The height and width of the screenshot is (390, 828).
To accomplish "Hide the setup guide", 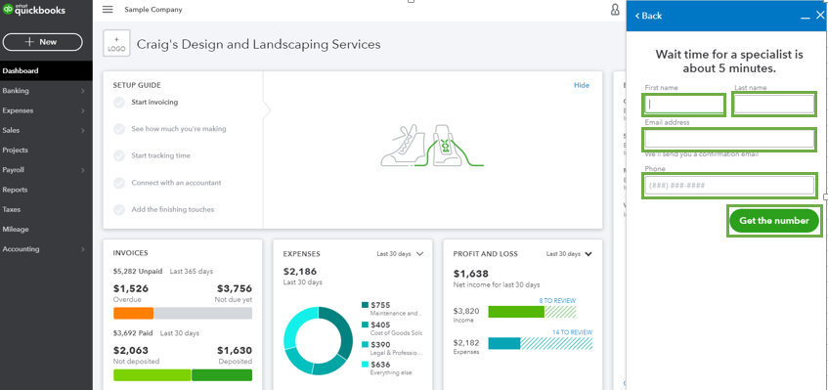I will click(x=582, y=85).
